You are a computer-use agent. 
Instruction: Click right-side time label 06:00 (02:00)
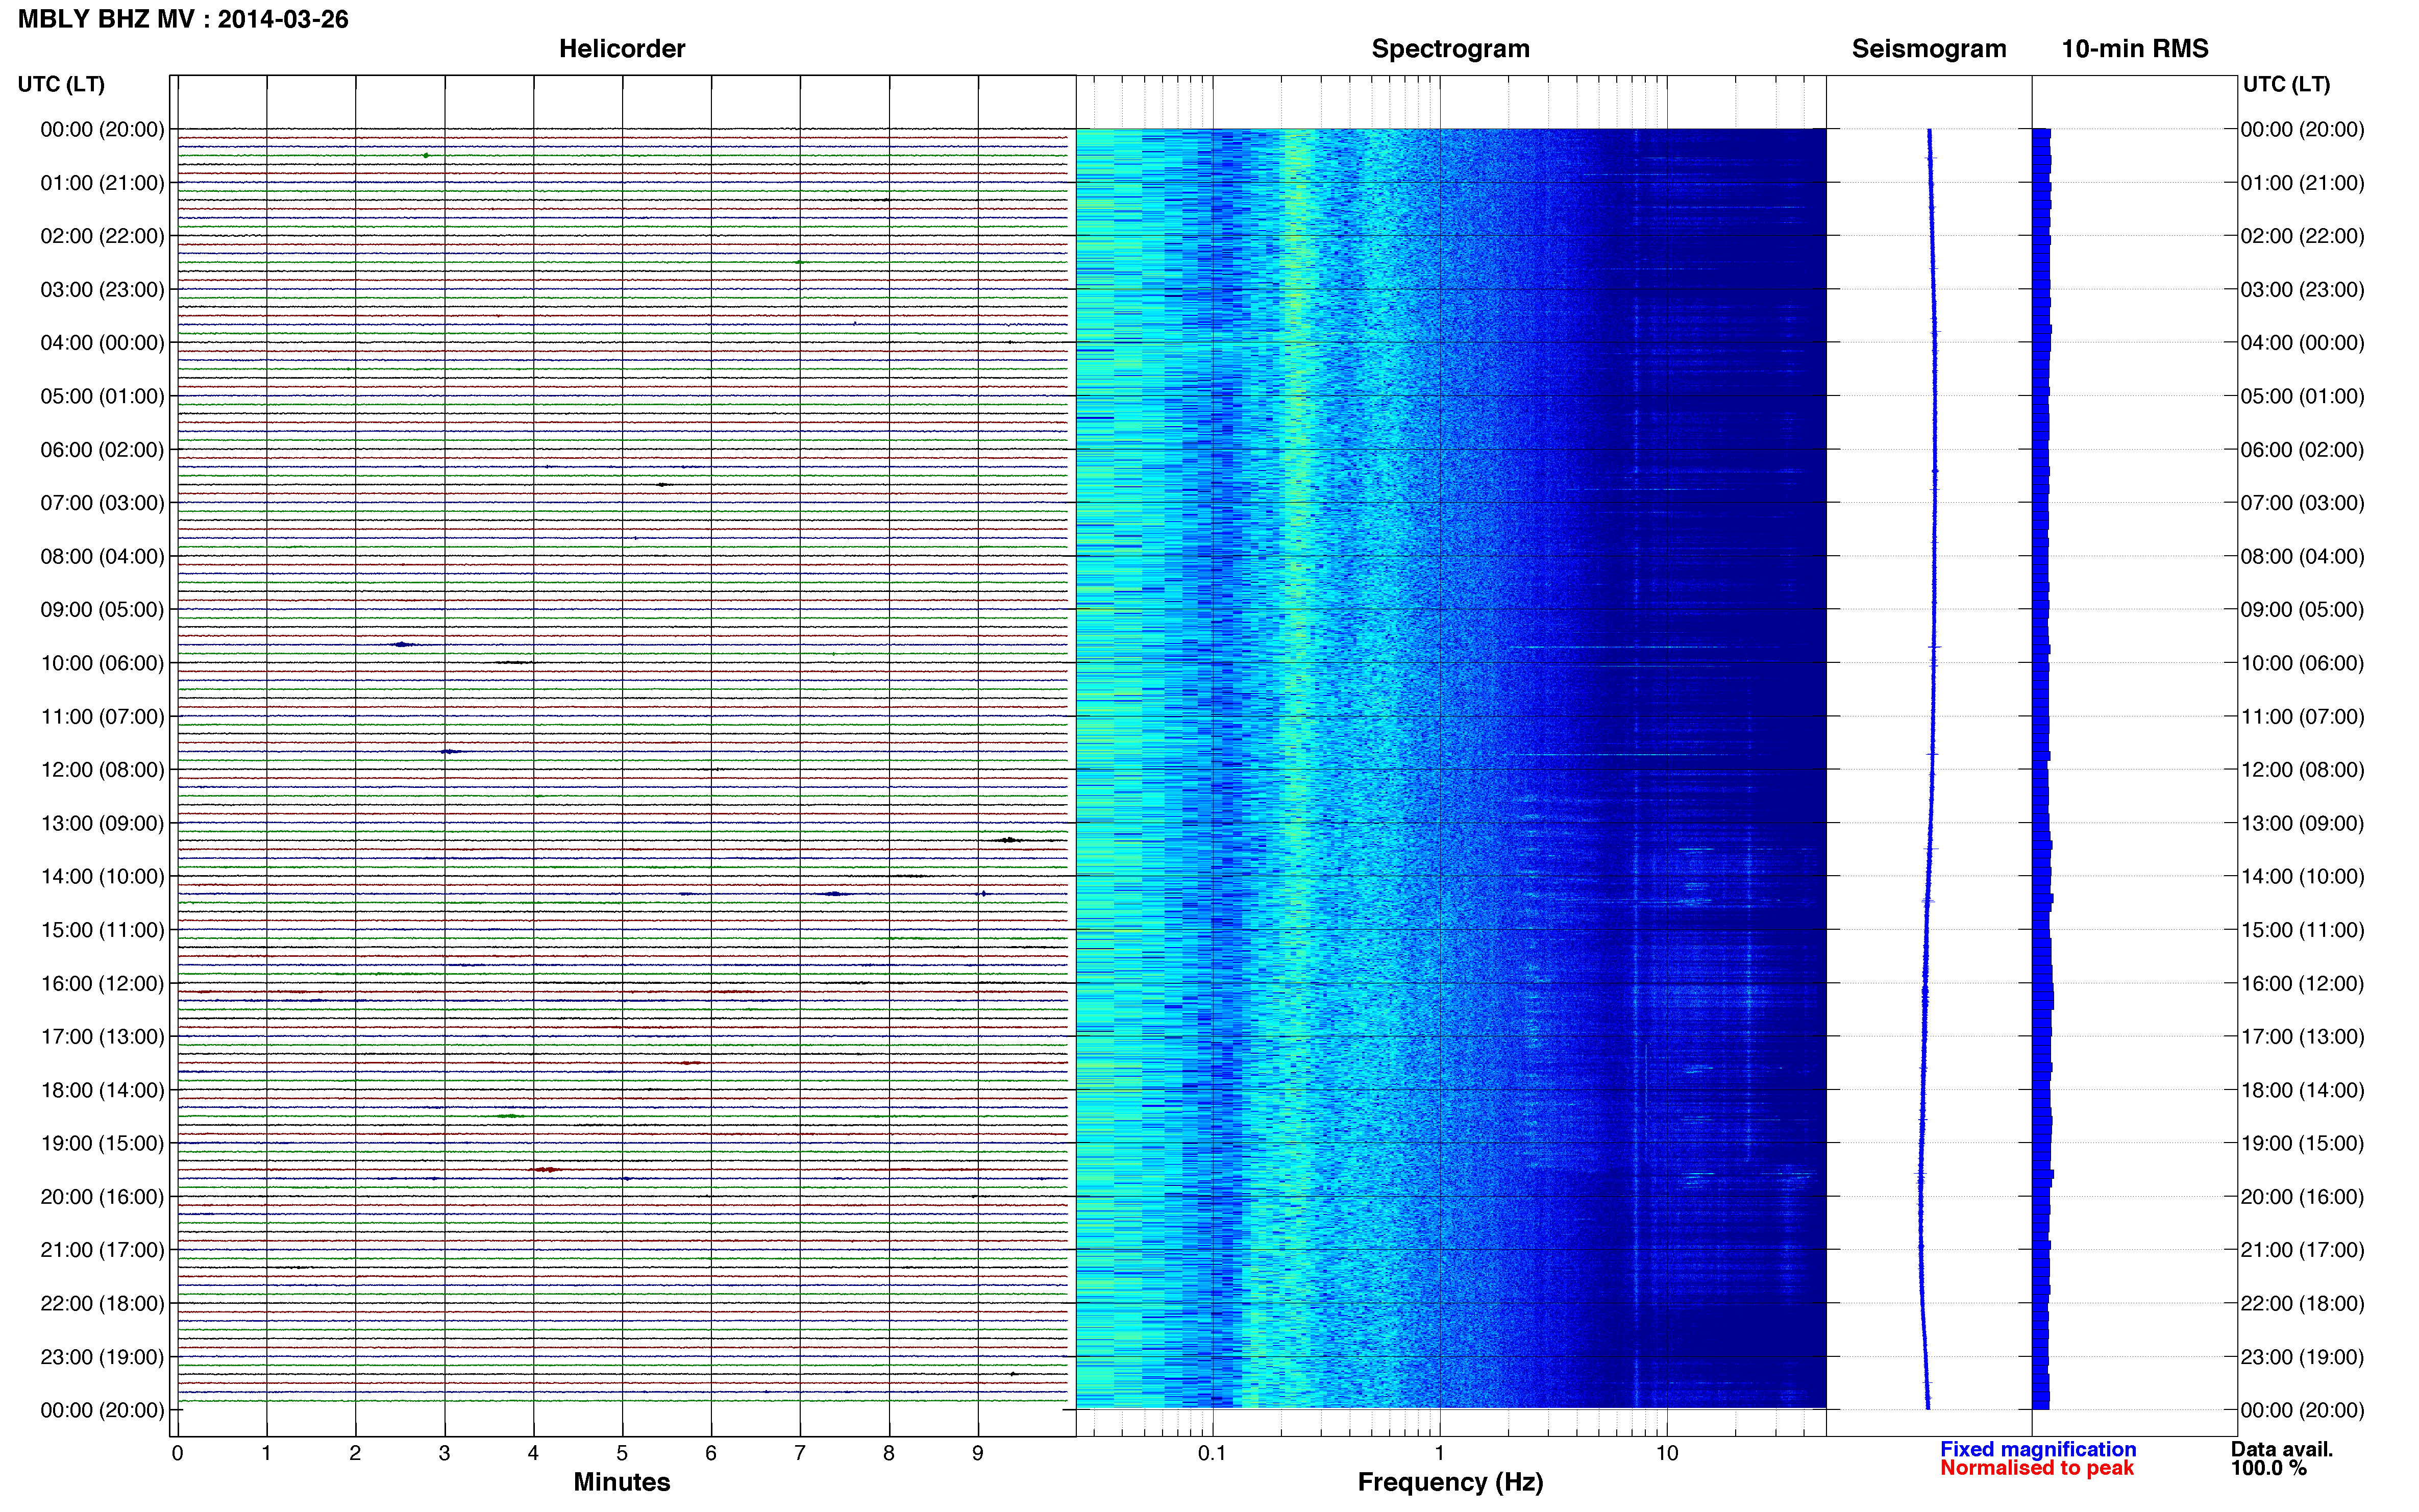(x=2302, y=450)
